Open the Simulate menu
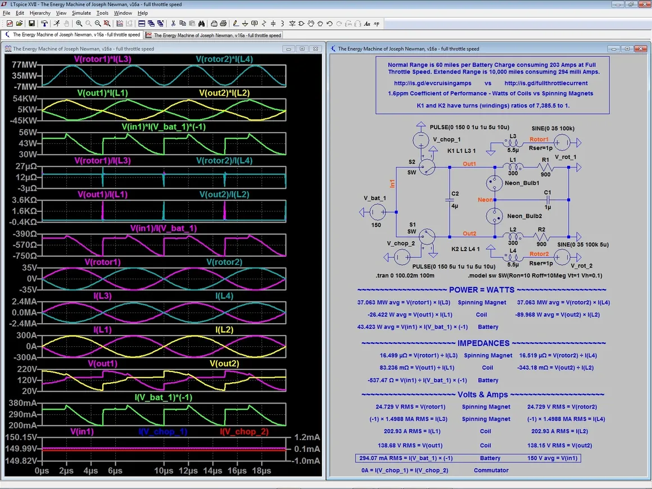The image size is (652, 489). [x=81, y=13]
